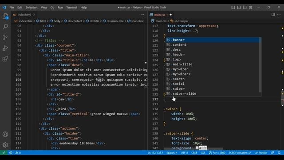
Task: Toggle bottom panel layout icon
Action: point(239,8)
